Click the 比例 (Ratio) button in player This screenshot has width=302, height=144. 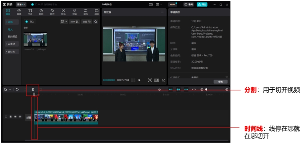(157, 80)
